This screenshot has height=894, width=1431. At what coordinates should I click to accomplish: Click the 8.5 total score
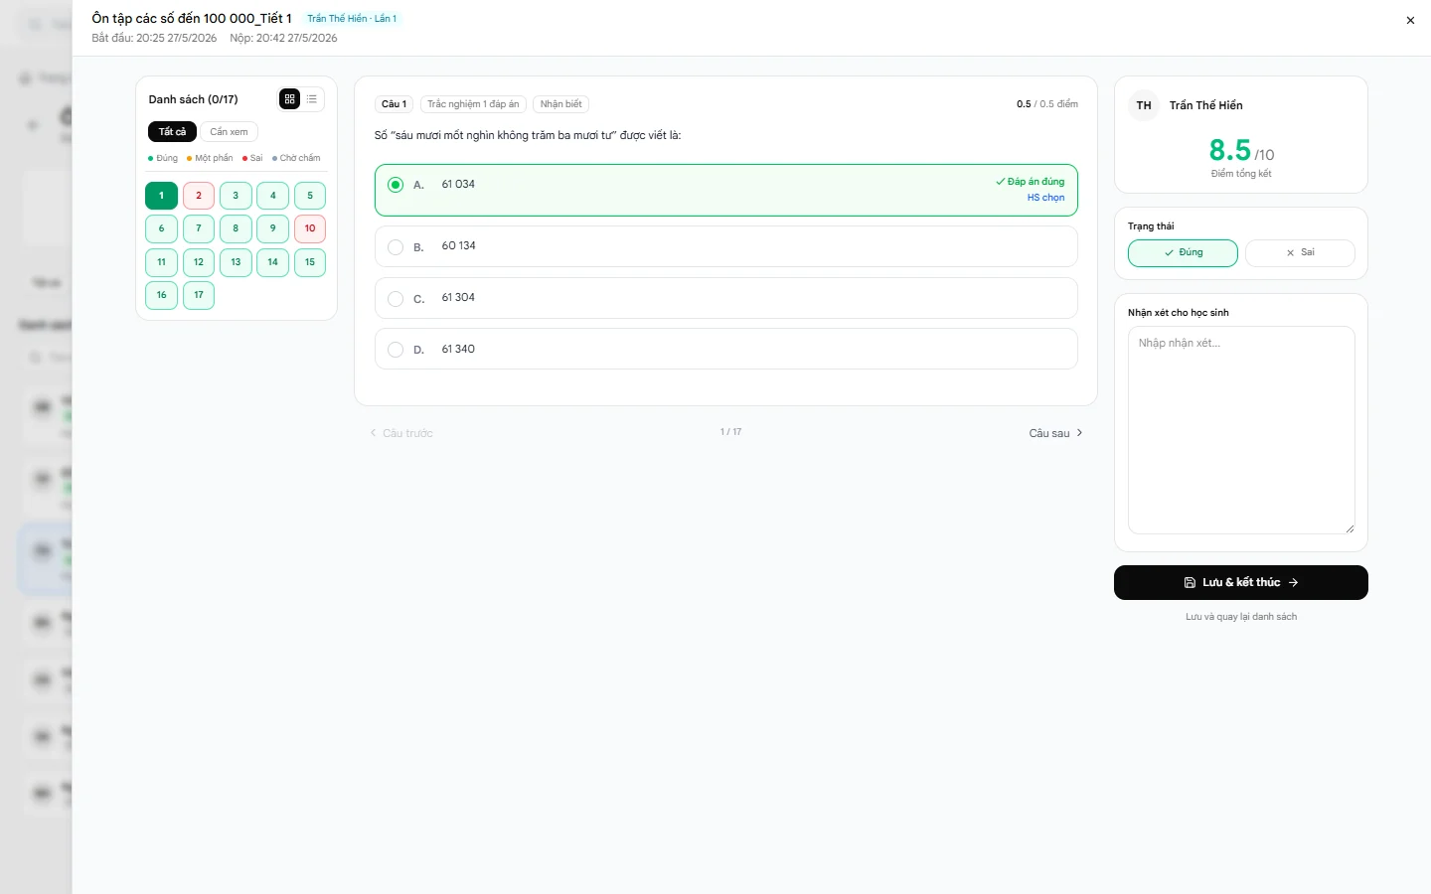pos(1229,150)
